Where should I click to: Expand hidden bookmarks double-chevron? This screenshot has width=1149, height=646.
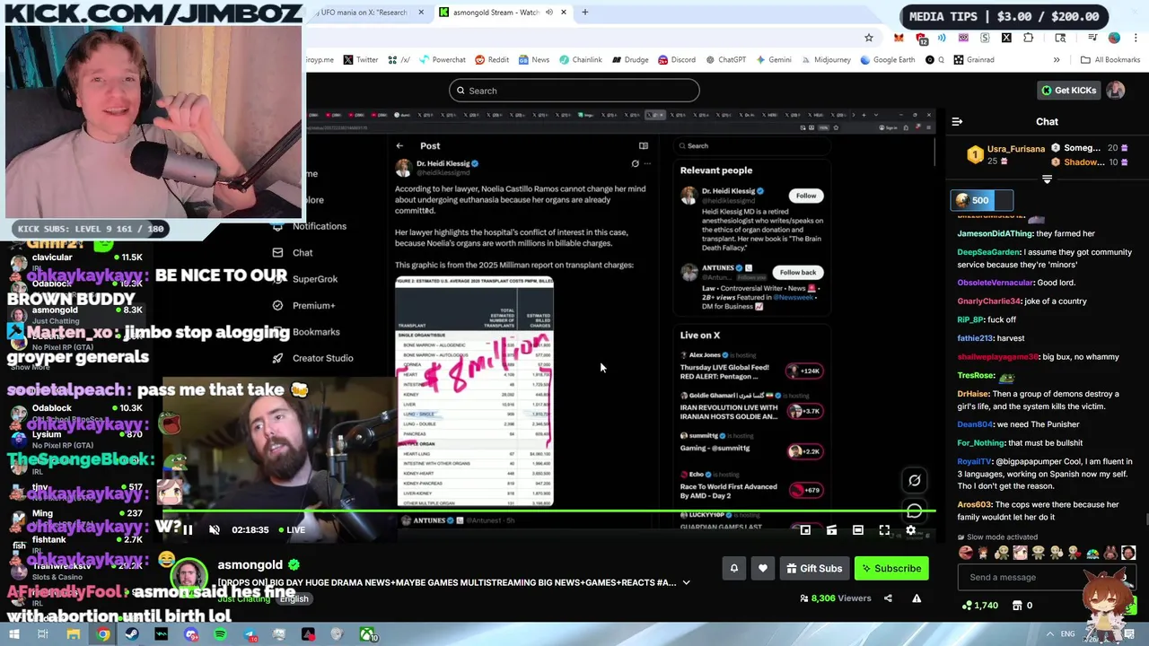pyautogui.click(x=1057, y=60)
